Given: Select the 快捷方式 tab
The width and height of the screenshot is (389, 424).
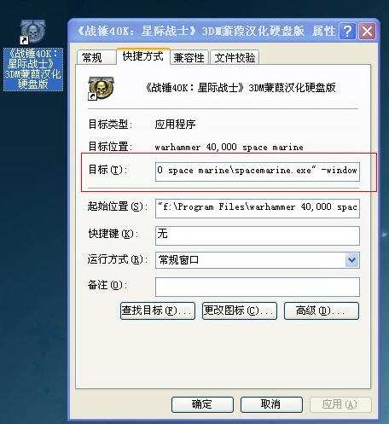Looking at the screenshot, I should tap(143, 56).
